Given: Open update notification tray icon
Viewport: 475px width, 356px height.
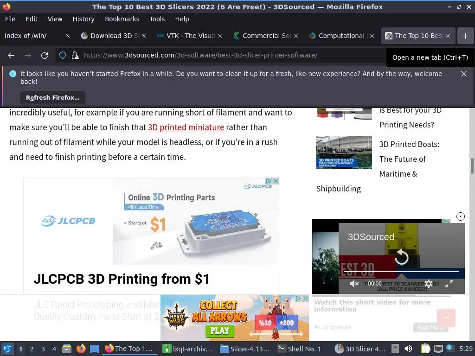Looking at the screenshot, I should (x=449, y=348).
